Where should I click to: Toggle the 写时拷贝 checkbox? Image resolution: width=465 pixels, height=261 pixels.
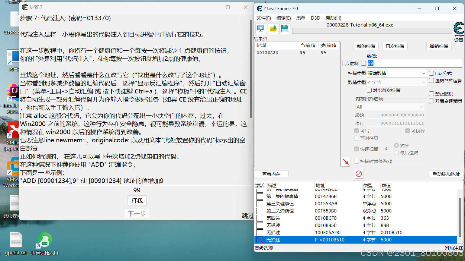(357, 138)
